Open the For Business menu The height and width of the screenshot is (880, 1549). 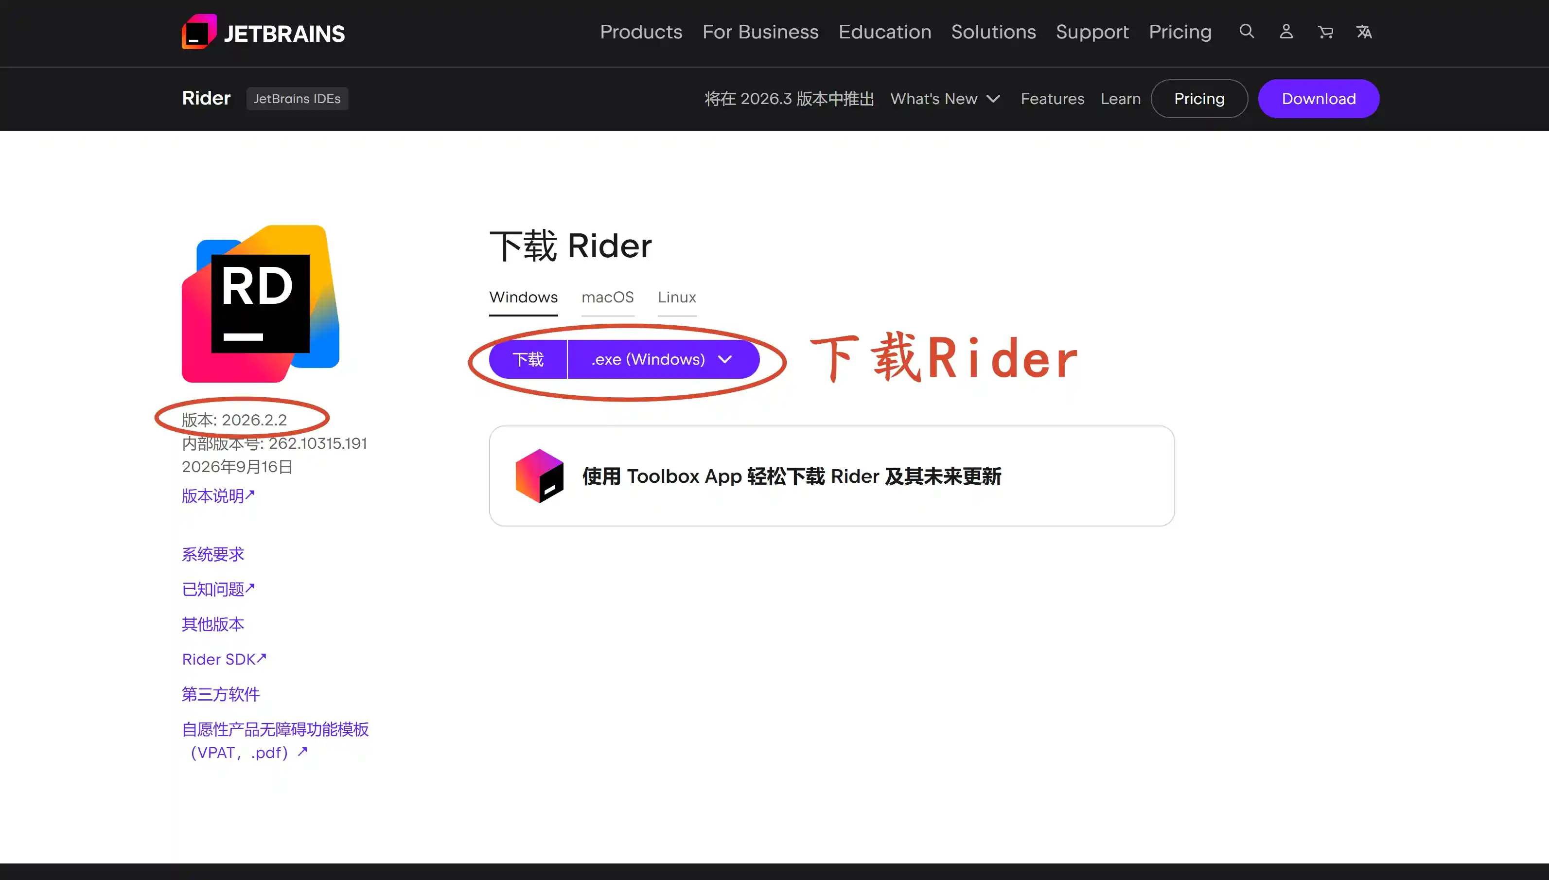(x=760, y=32)
